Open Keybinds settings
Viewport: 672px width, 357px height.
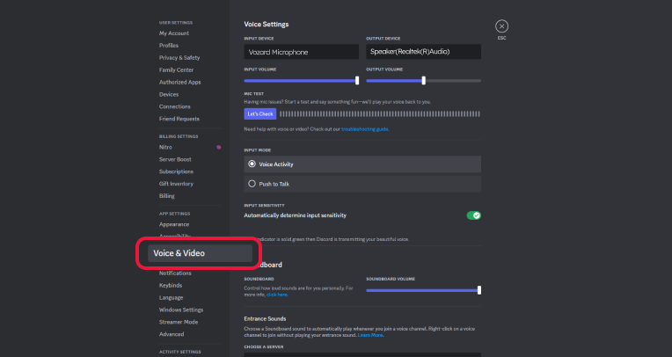(171, 286)
